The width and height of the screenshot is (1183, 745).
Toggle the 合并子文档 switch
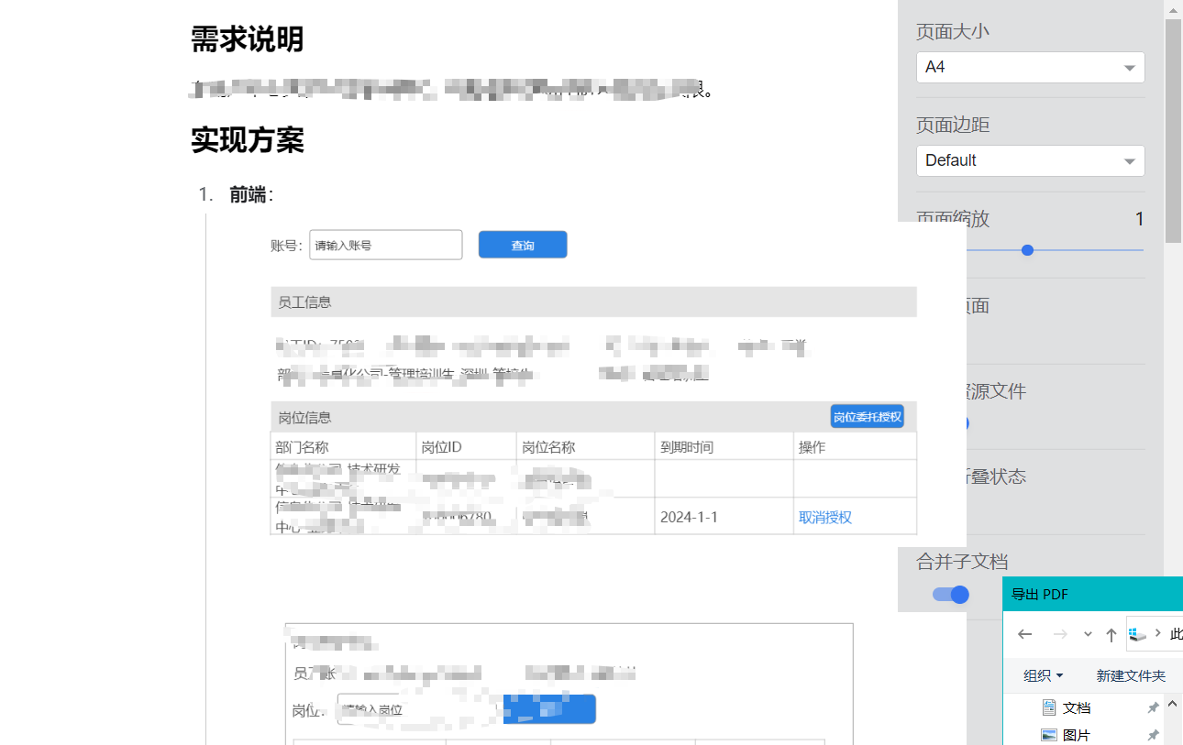951,595
